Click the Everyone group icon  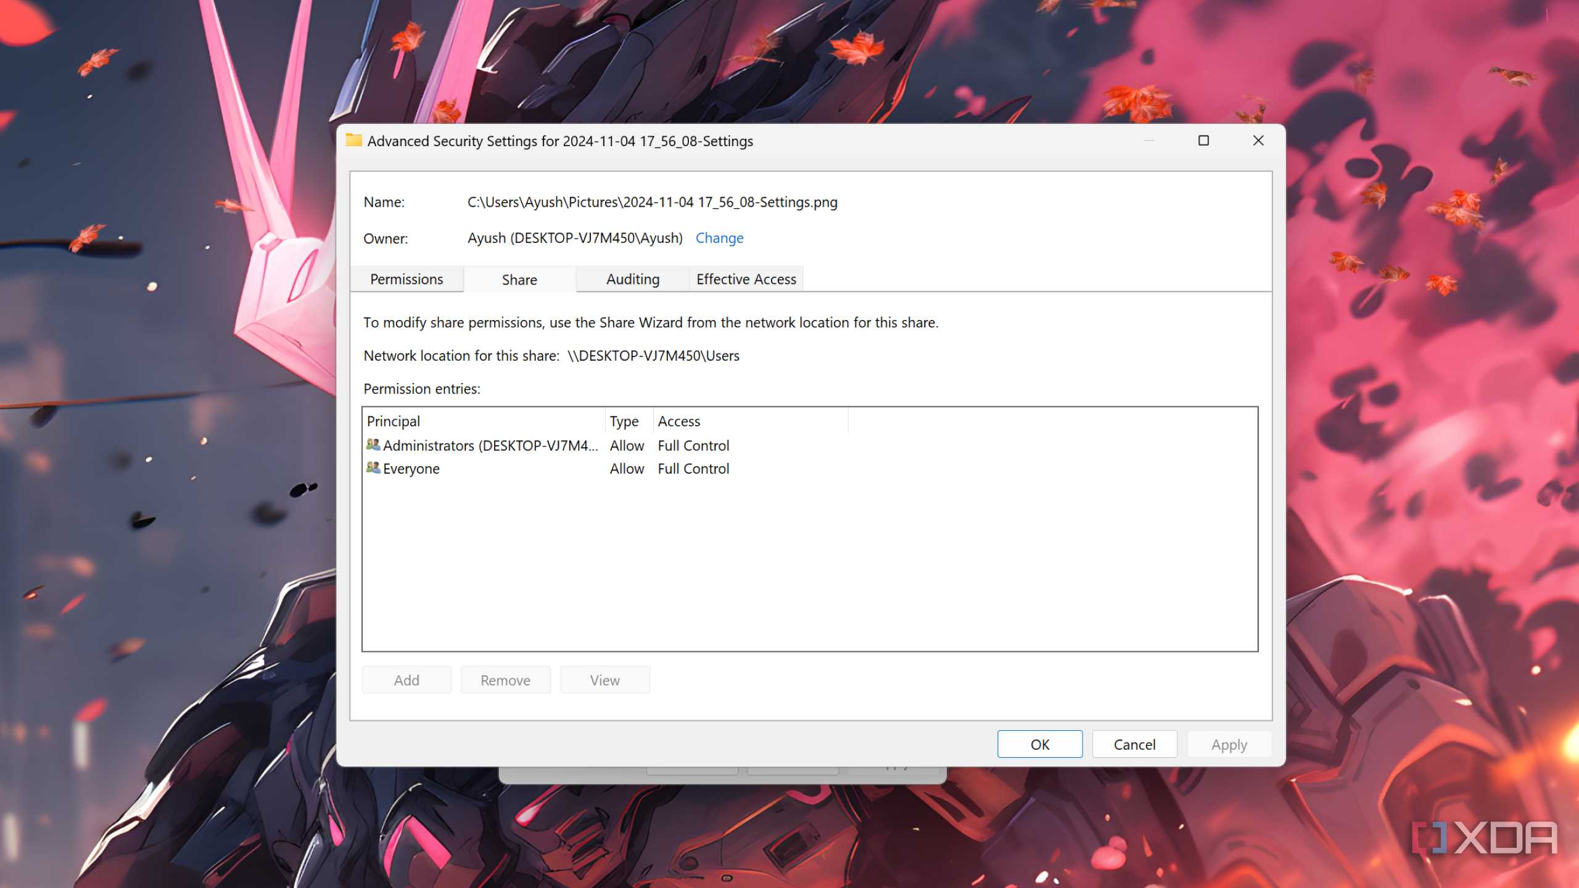pos(373,468)
